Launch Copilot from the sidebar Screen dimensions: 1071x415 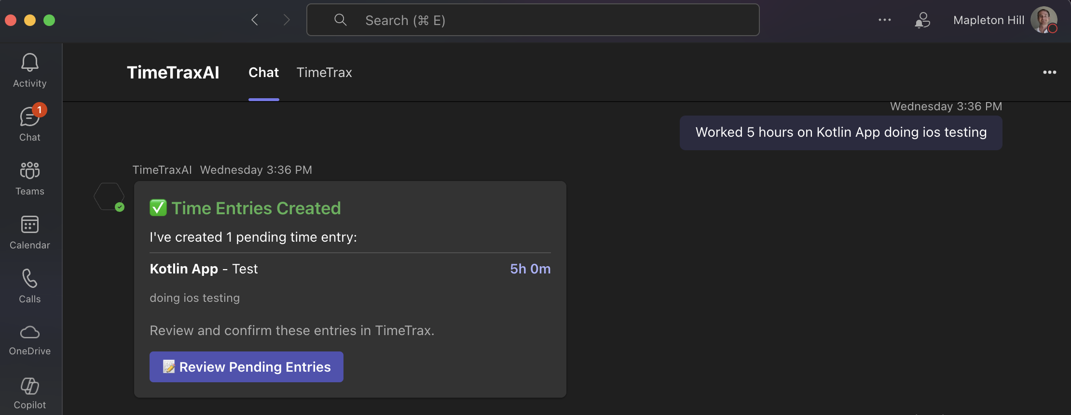click(x=29, y=392)
